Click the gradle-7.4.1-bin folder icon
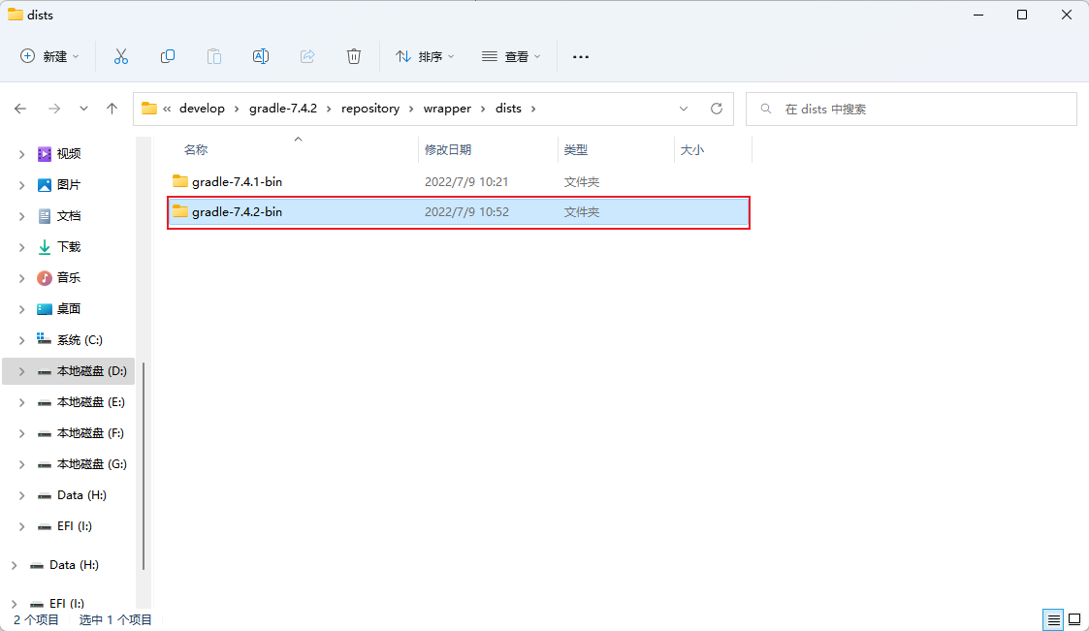Image resolution: width=1089 pixels, height=631 pixels. [x=179, y=181]
